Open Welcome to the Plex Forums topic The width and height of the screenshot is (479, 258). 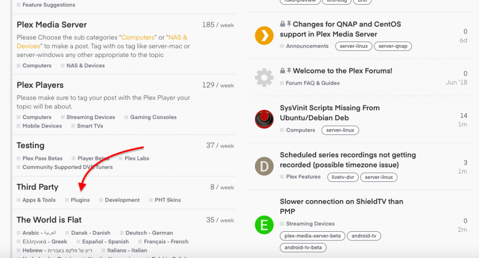click(342, 71)
